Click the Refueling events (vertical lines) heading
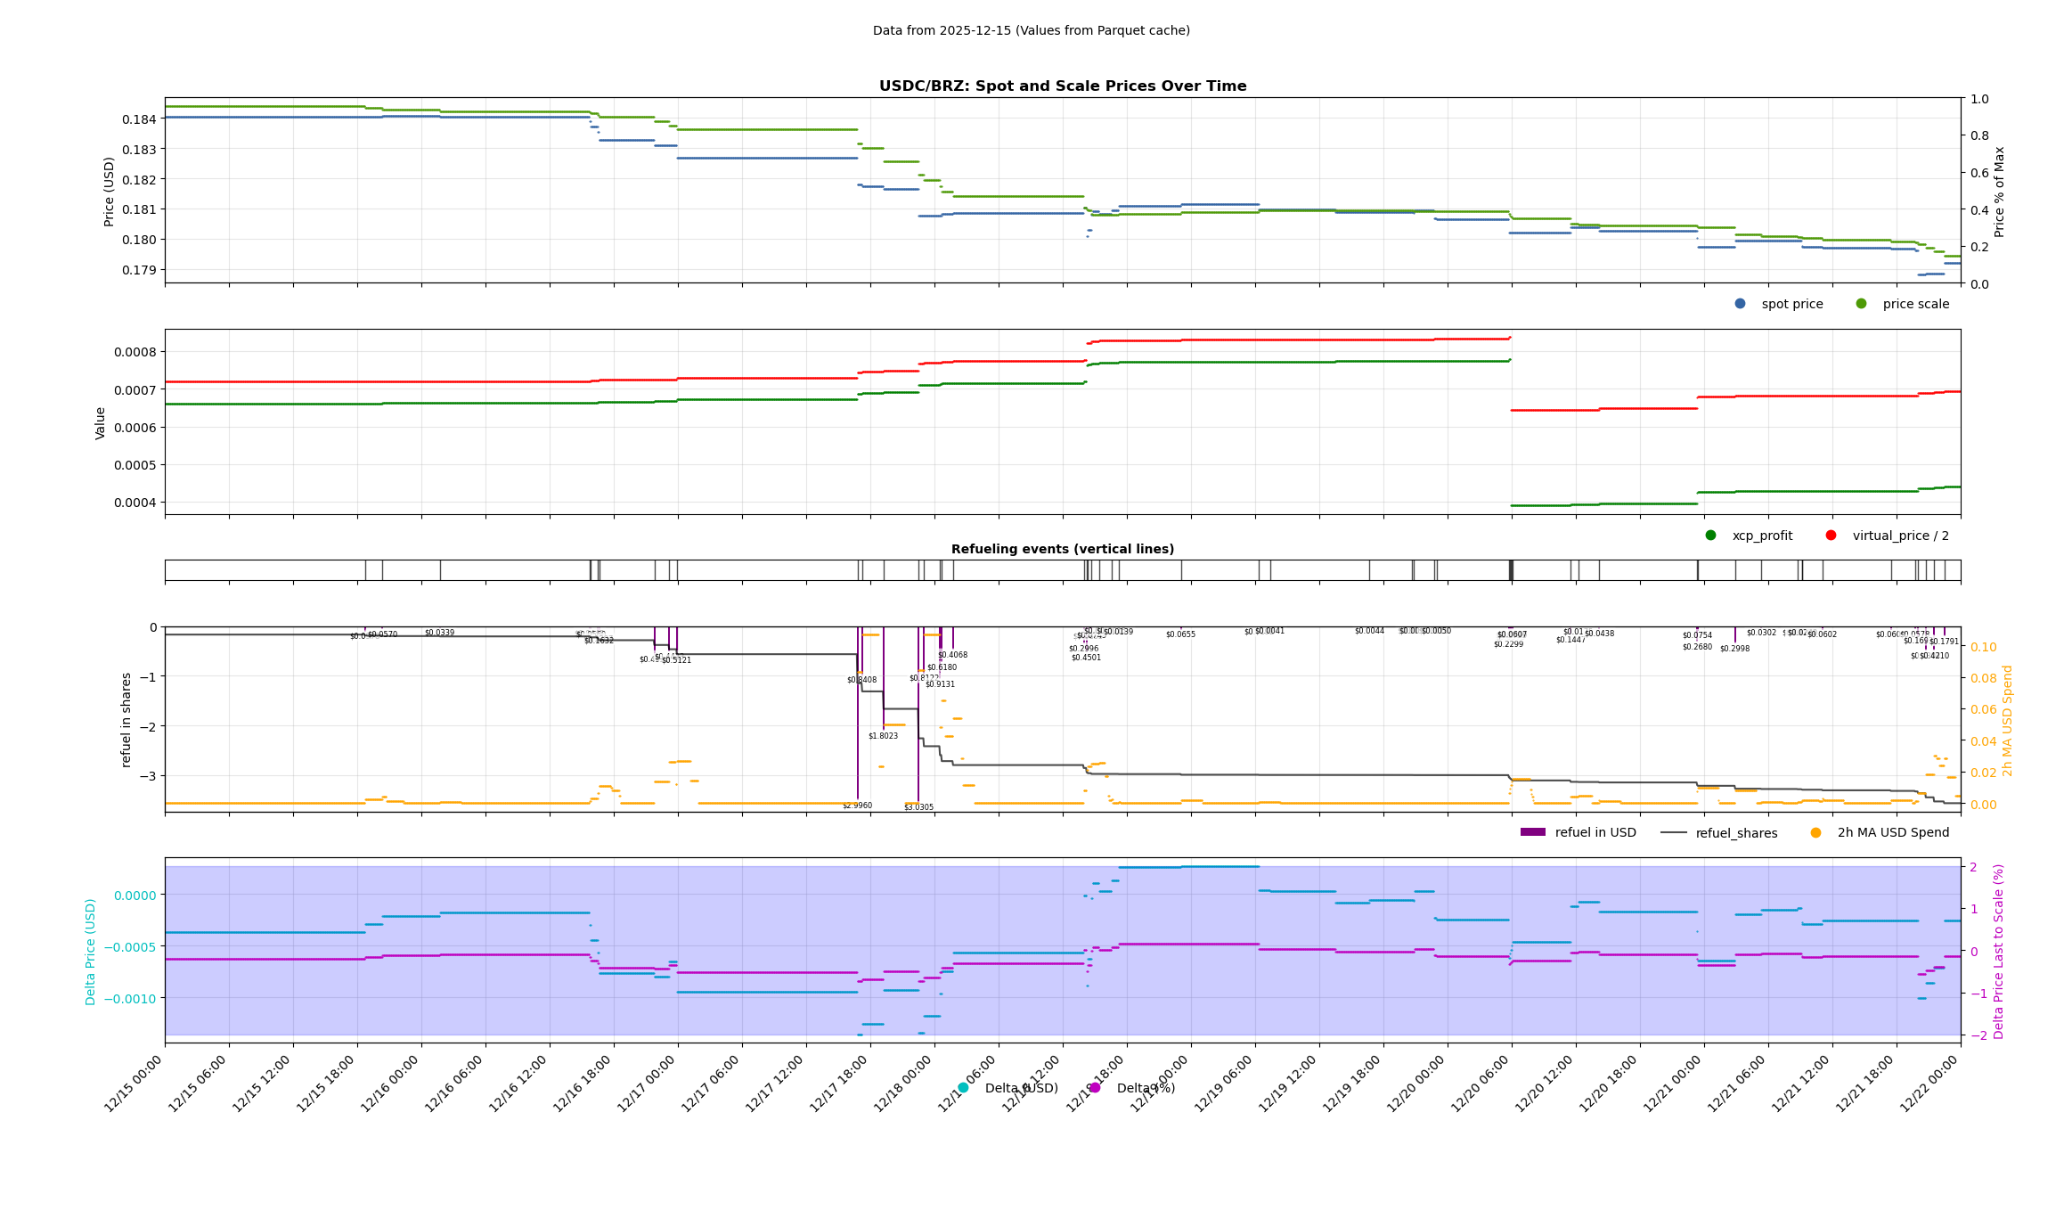The height and width of the screenshot is (1227, 2064). tap(1062, 549)
